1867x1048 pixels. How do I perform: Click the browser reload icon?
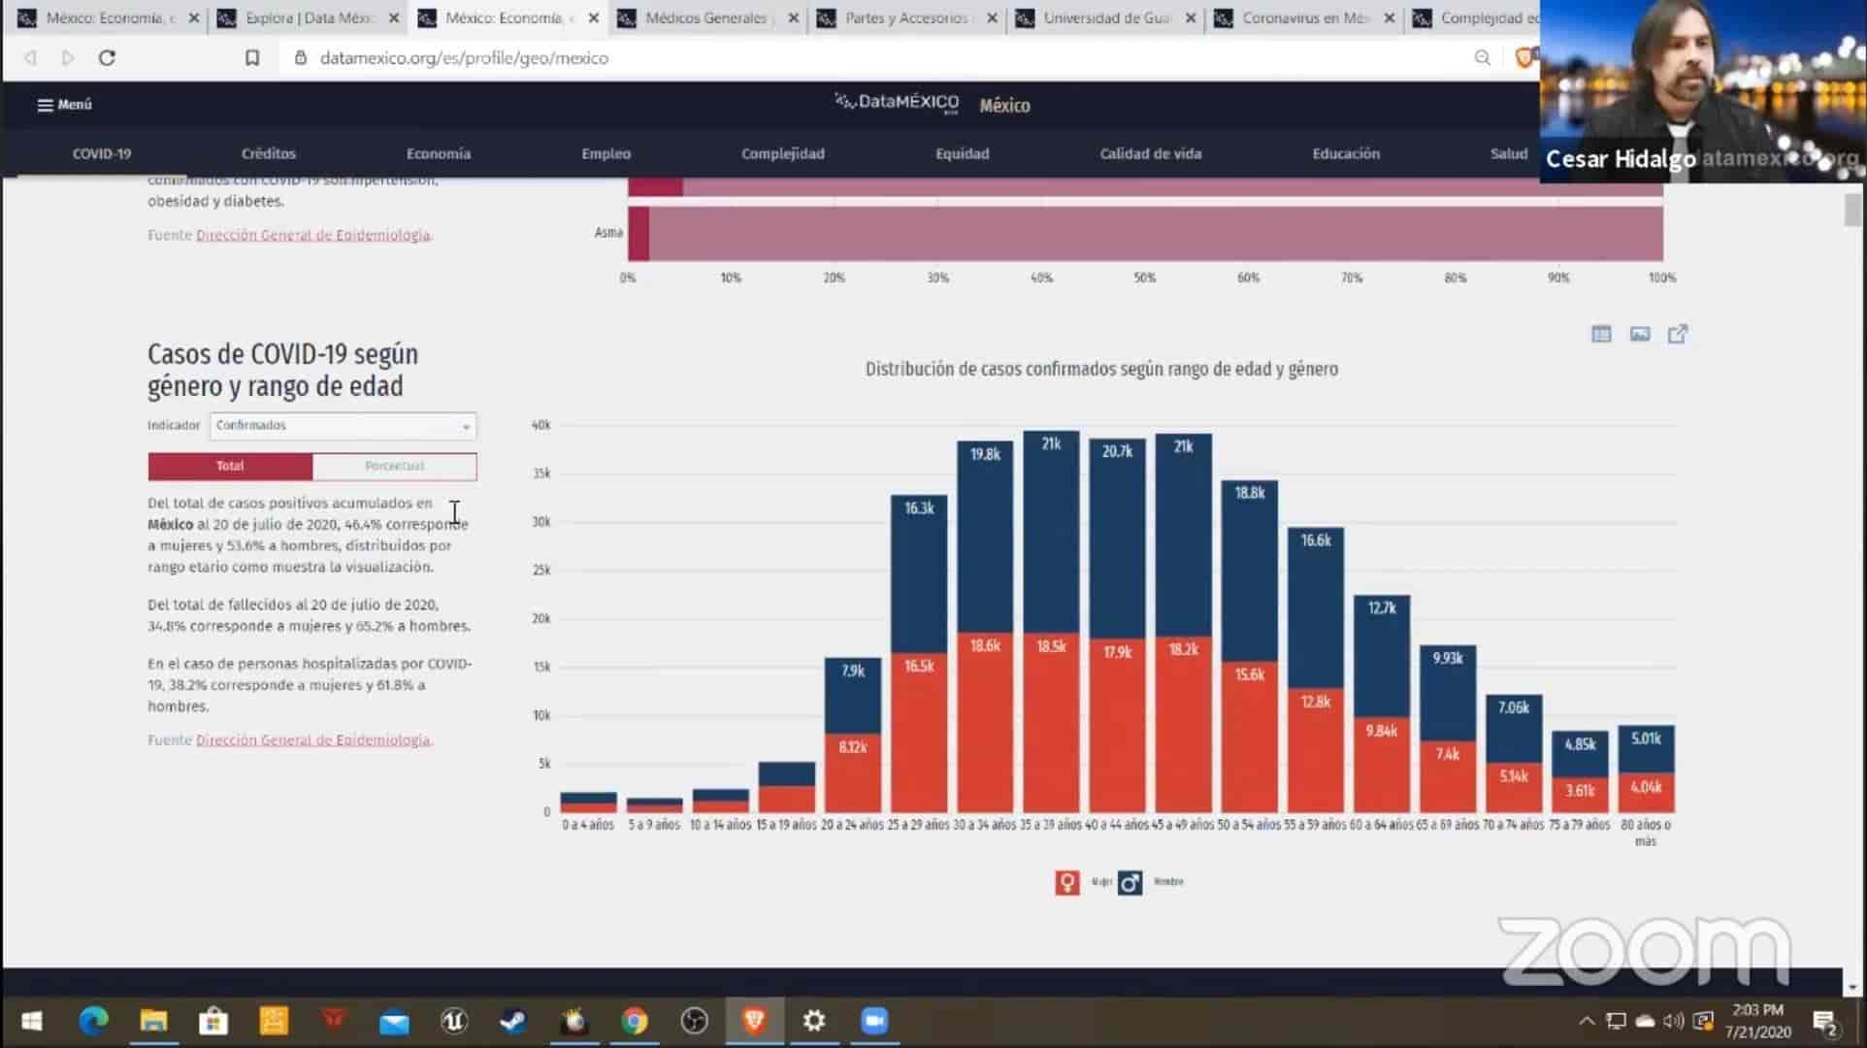click(108, 58)
